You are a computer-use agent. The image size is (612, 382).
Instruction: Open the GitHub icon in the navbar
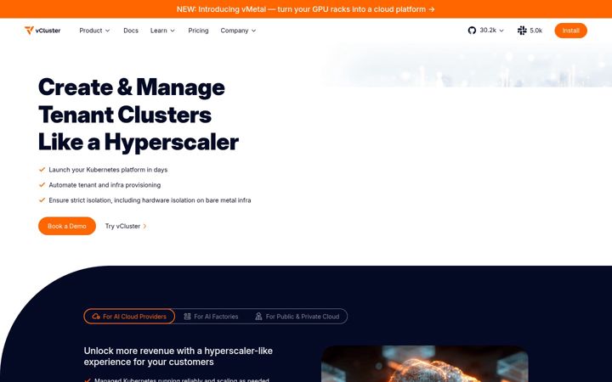[x=472, y=31]
